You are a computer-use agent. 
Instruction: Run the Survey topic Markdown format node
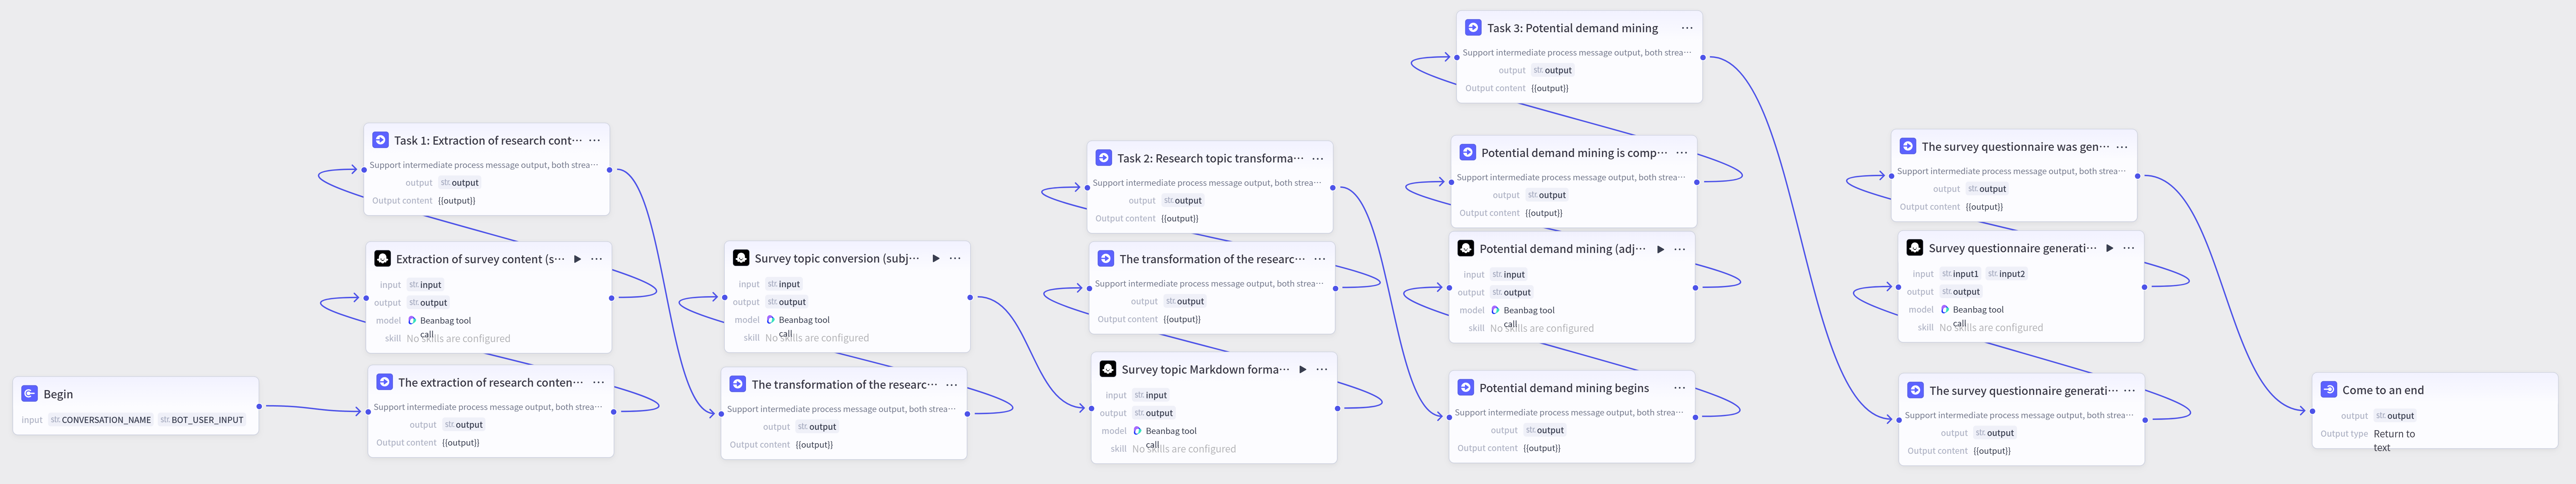click(1302, 369)
